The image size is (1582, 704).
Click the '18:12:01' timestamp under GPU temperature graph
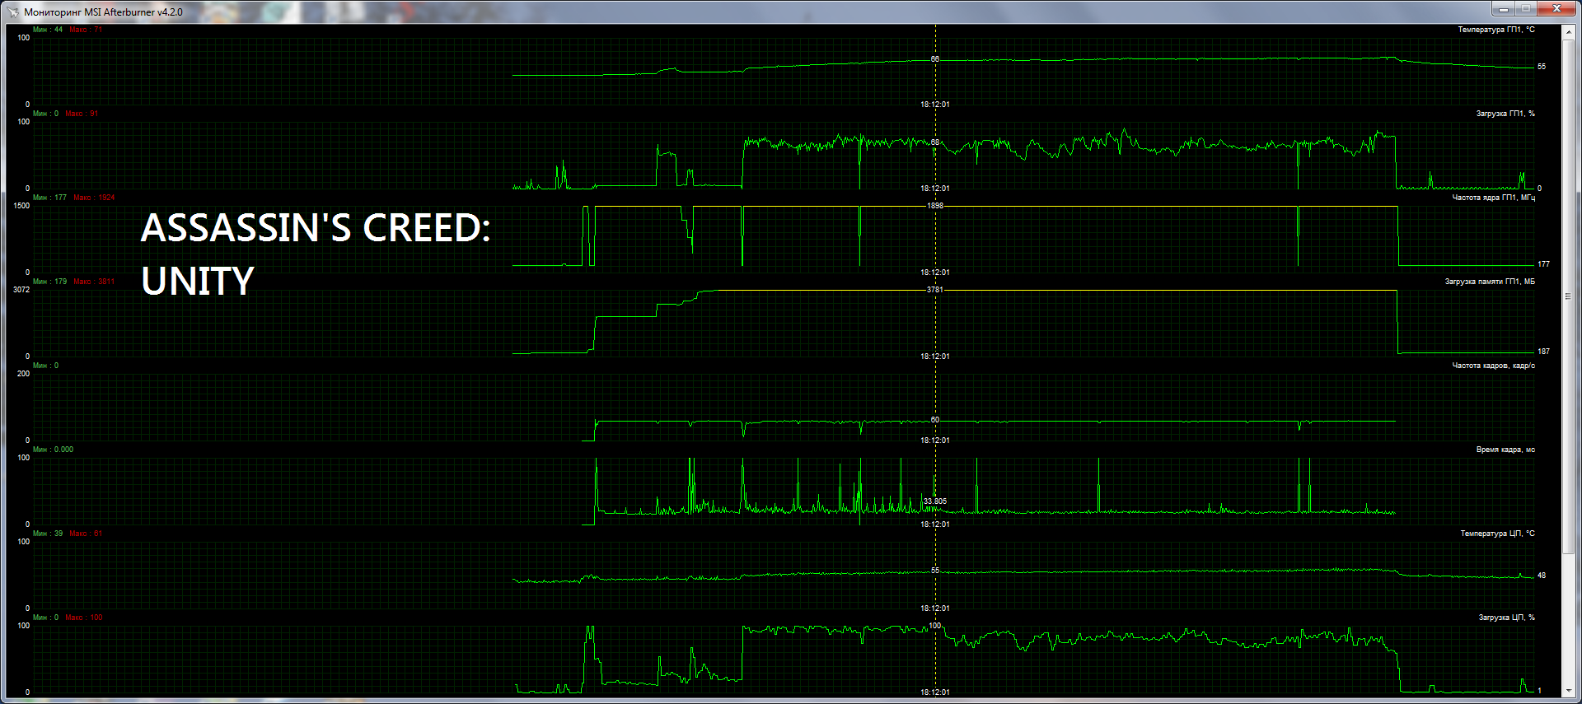pos(935,105)
